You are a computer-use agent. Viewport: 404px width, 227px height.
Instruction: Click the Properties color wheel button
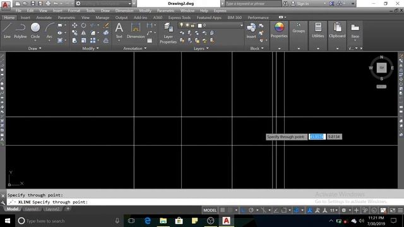279,31
